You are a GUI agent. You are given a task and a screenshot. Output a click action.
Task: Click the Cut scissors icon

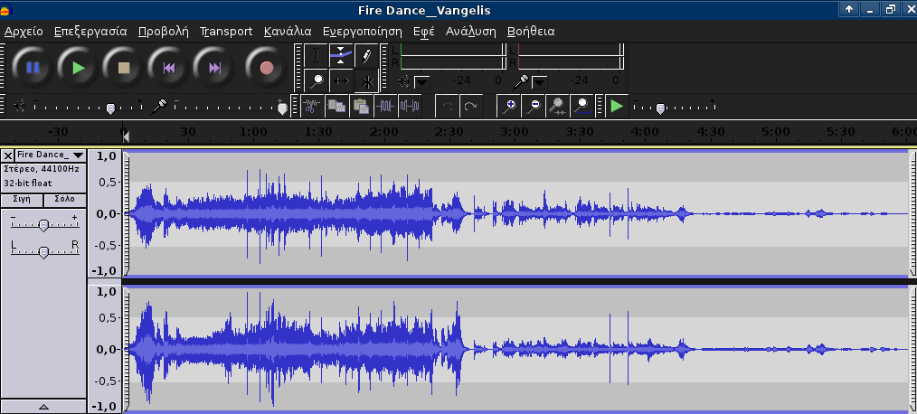pyautogui.click(x=312, y=106)
